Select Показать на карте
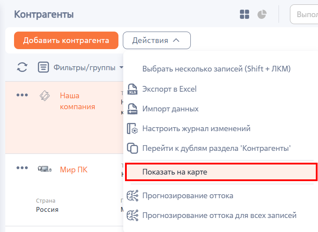318x232 pixels. tap(221, 172)
